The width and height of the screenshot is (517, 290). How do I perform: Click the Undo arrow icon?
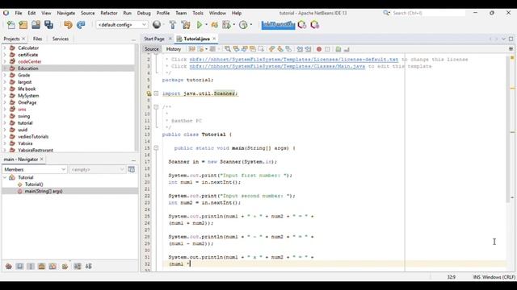(68, 25)
